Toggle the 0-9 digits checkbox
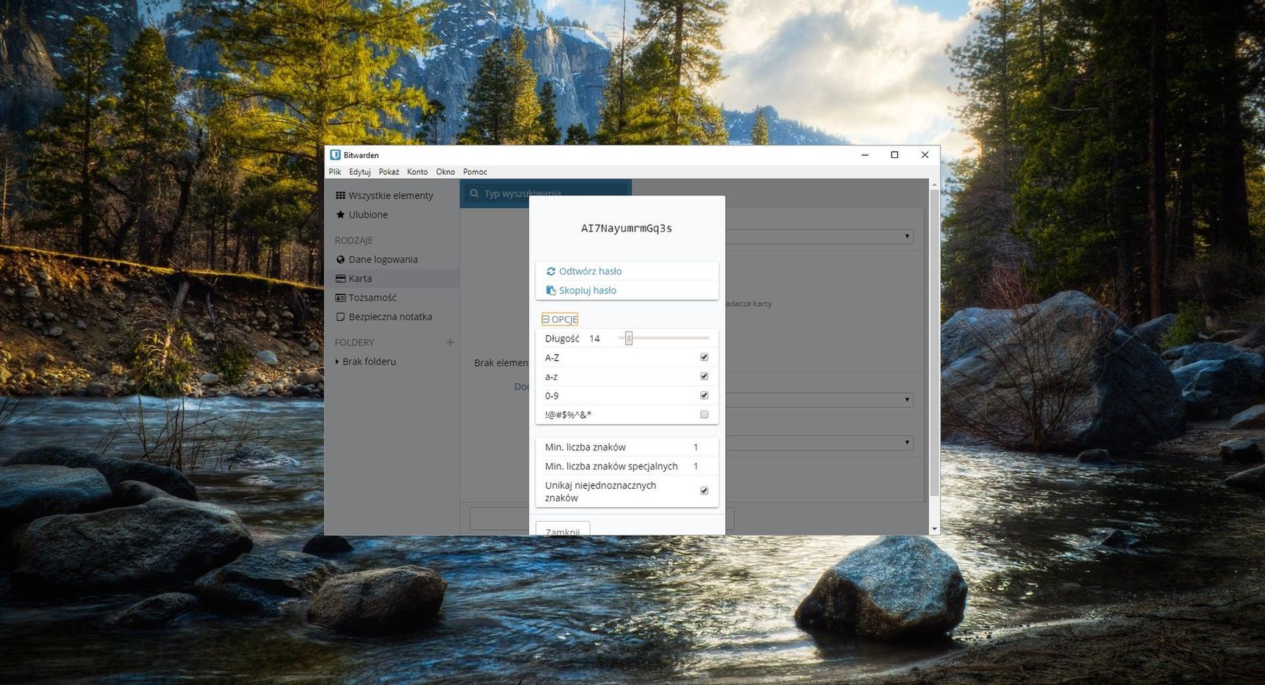Viewport: 1265px width, 685px height. tap(704, 395)
